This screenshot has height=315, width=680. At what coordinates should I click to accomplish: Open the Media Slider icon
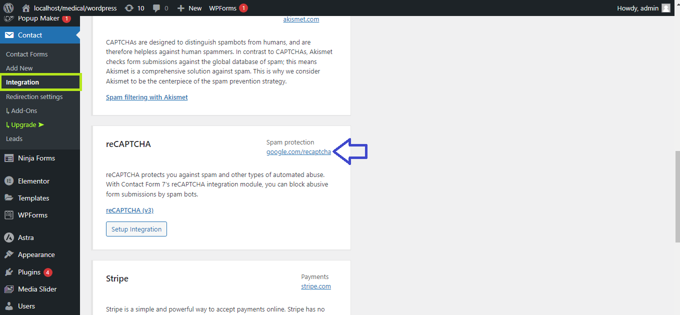coord(9,289)
